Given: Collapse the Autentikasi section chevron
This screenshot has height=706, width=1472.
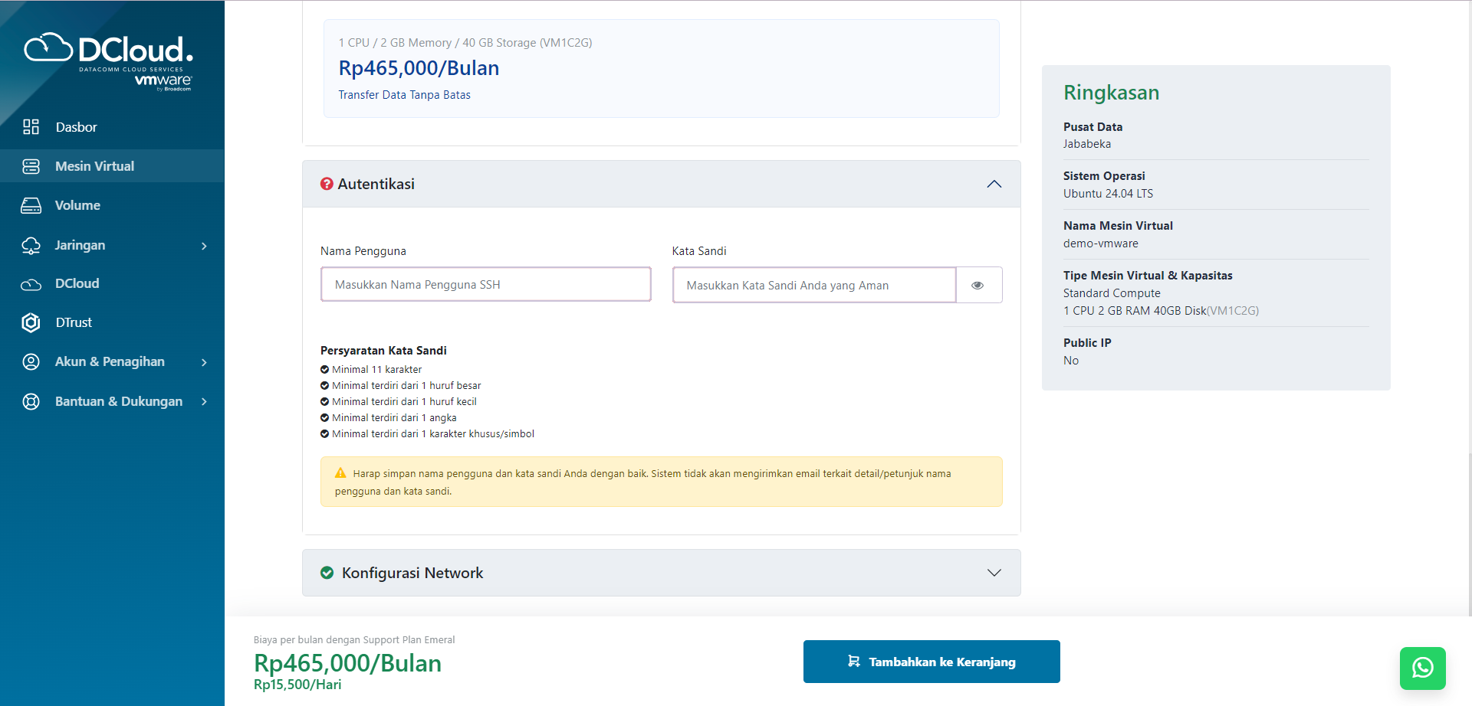Looking at the screenshot, I should [x=994, y=184].
